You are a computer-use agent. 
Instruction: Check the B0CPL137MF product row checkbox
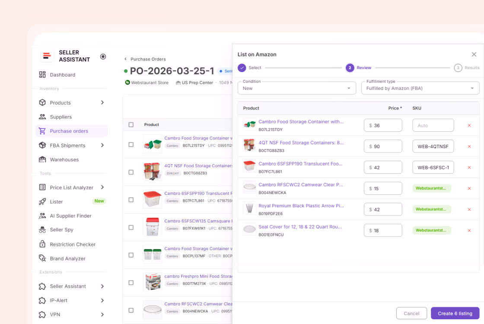131,255
